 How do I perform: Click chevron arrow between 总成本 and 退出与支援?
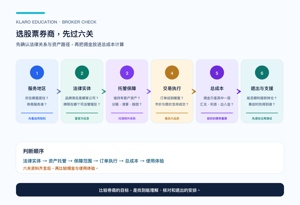[x=239, y=91]
